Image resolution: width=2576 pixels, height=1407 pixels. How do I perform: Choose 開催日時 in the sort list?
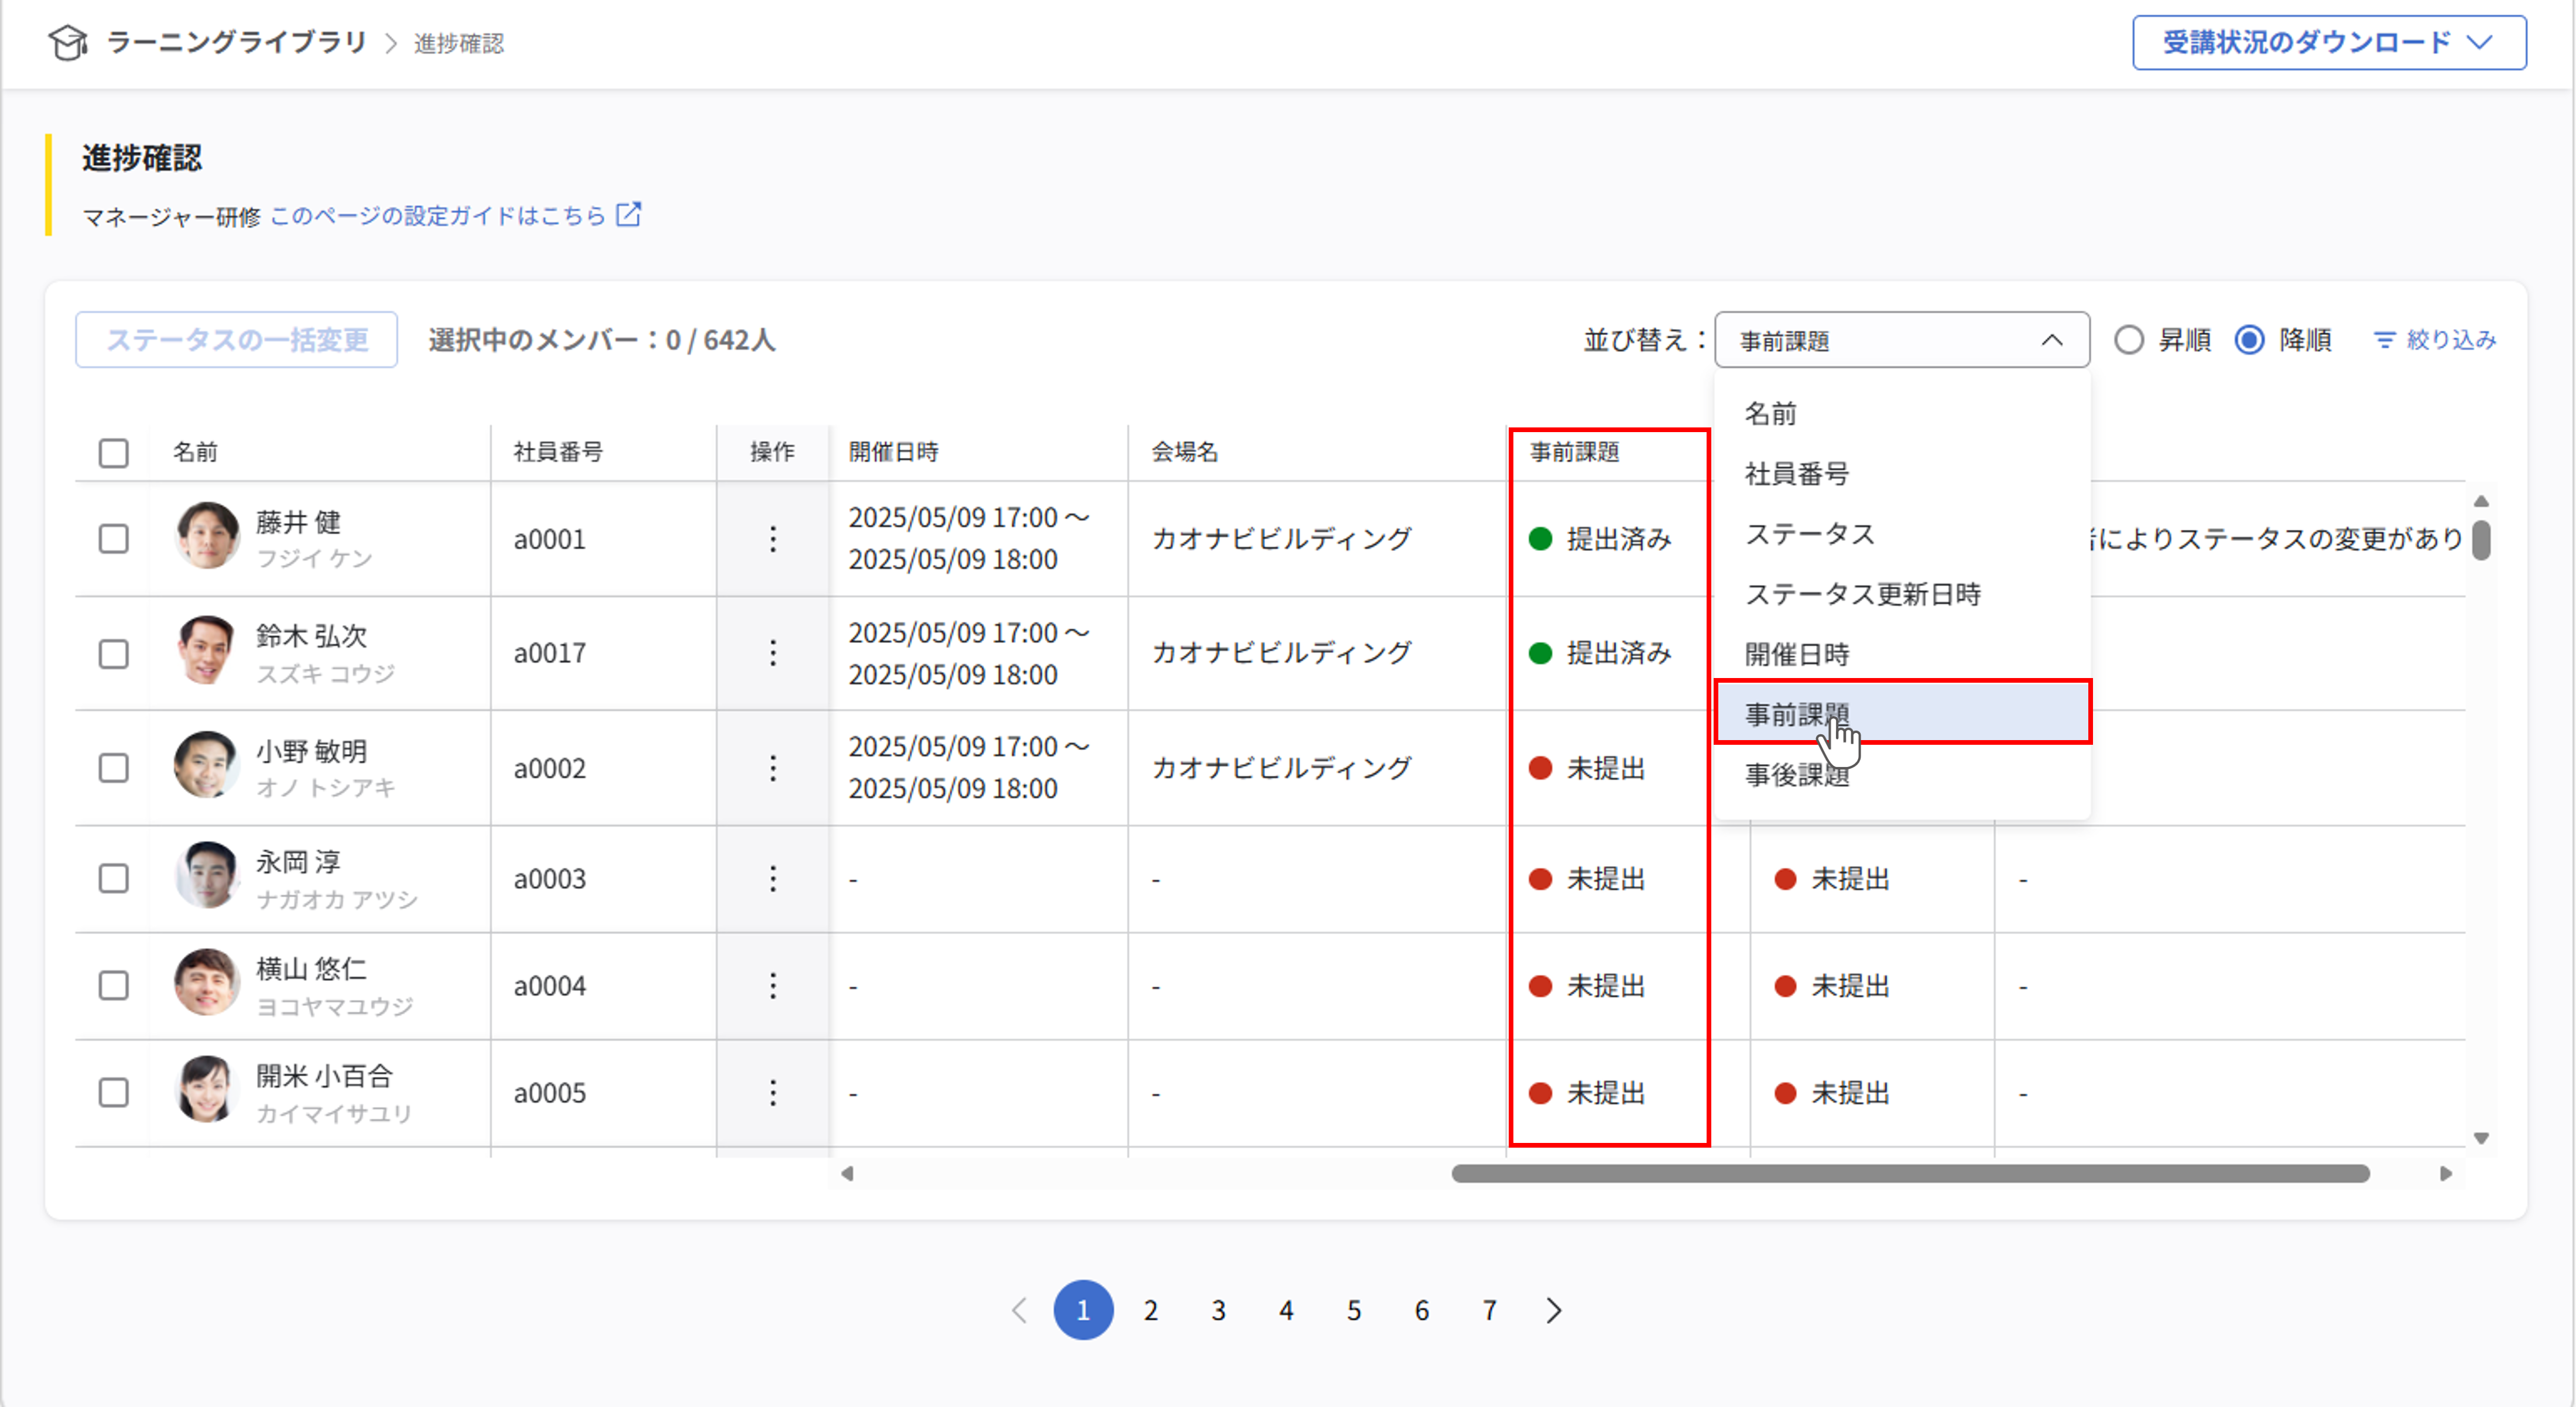click(1902, 654)
